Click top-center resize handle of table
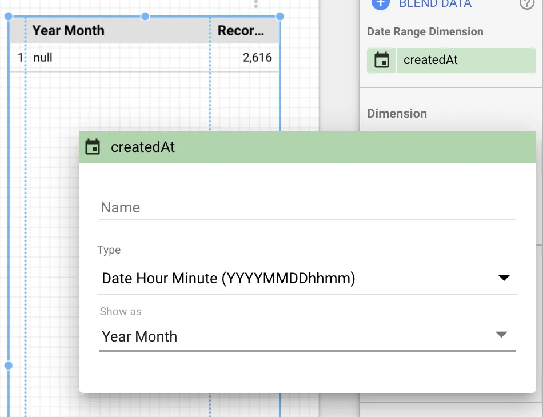Viewport: 543px width, 417px height. (145, 16)
